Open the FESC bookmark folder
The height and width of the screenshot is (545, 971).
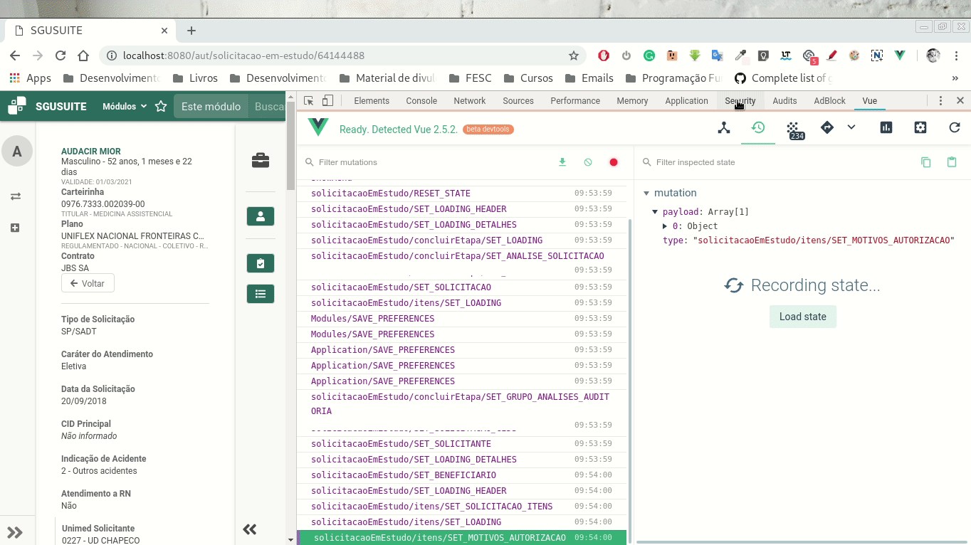(x=471, y=78)
